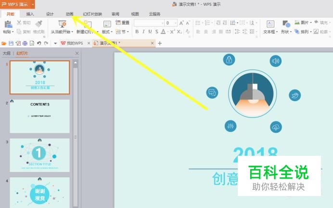Click the Layout (版式) icon
This screenshot has height=208, width=333.
[x=107, y=24]
